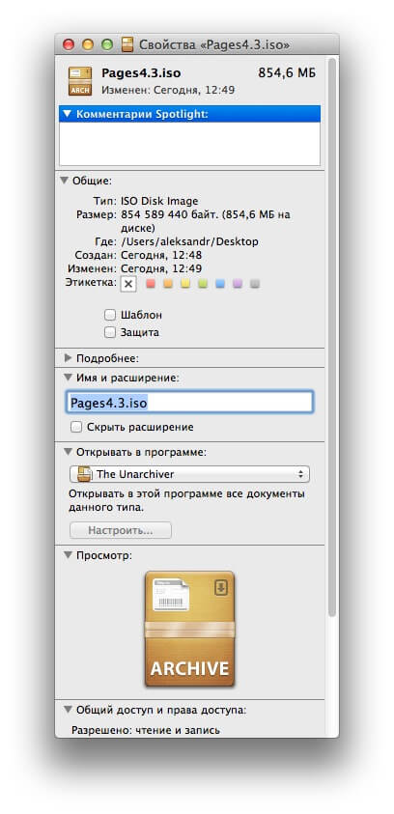The height and width of the screenshot is (814, 394).
Task: Click the ISO Disk Image type text
Action: (x=159, y=201)
